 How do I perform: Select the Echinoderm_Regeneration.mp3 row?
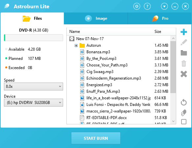click(x=119, y=78)
